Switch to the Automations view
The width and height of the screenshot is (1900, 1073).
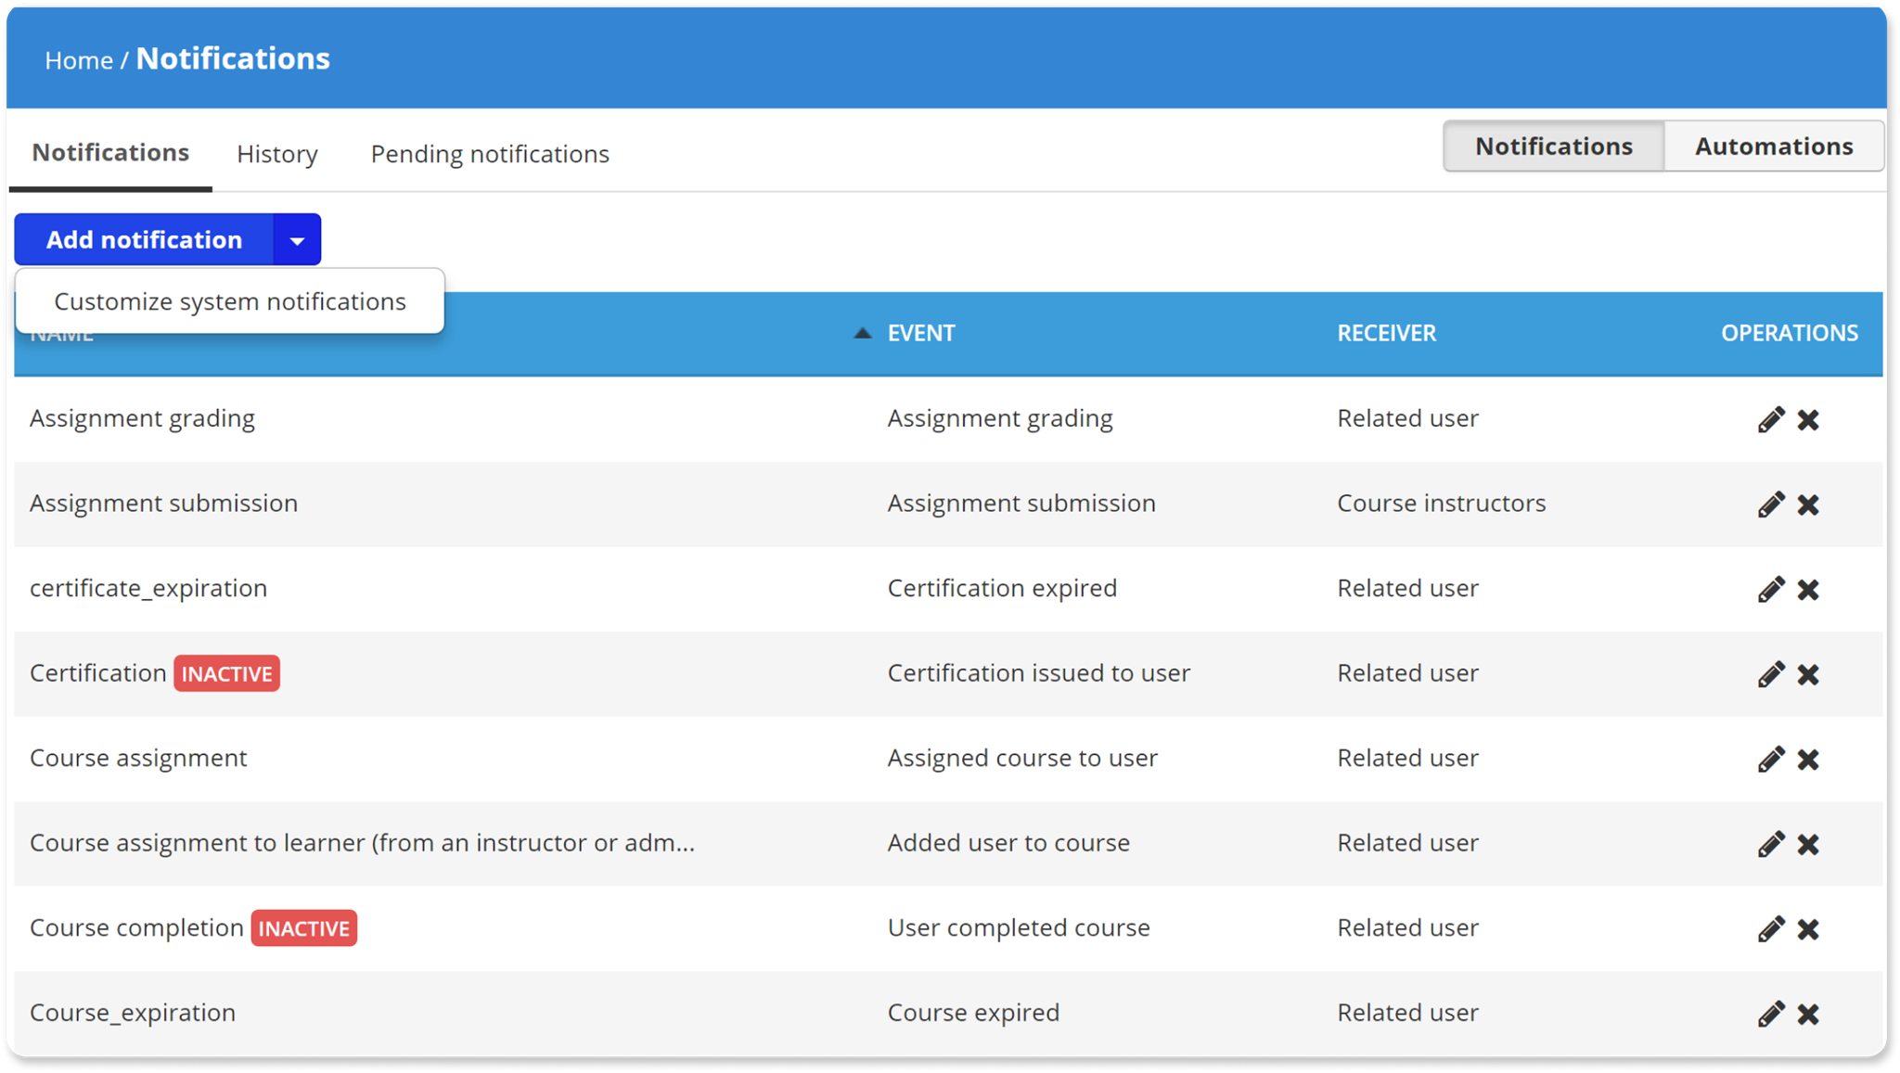point(1773,146)
